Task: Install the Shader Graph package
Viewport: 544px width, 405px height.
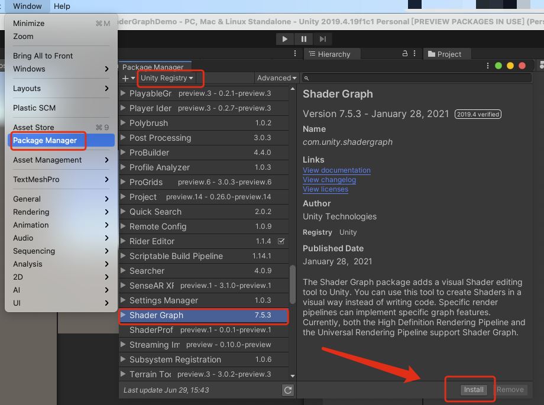Action: [472, 389]
